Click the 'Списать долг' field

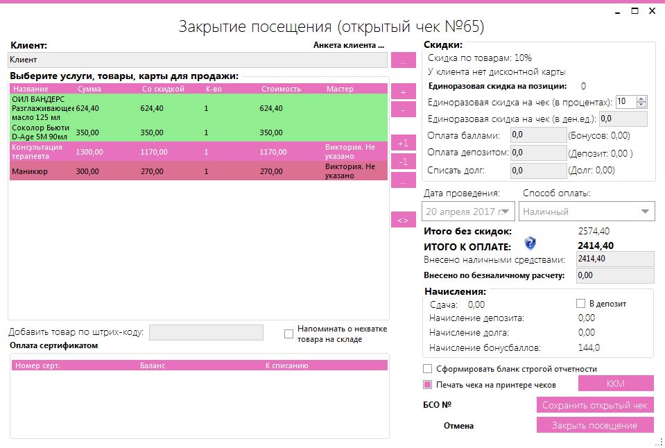click(x=538, y=171)
